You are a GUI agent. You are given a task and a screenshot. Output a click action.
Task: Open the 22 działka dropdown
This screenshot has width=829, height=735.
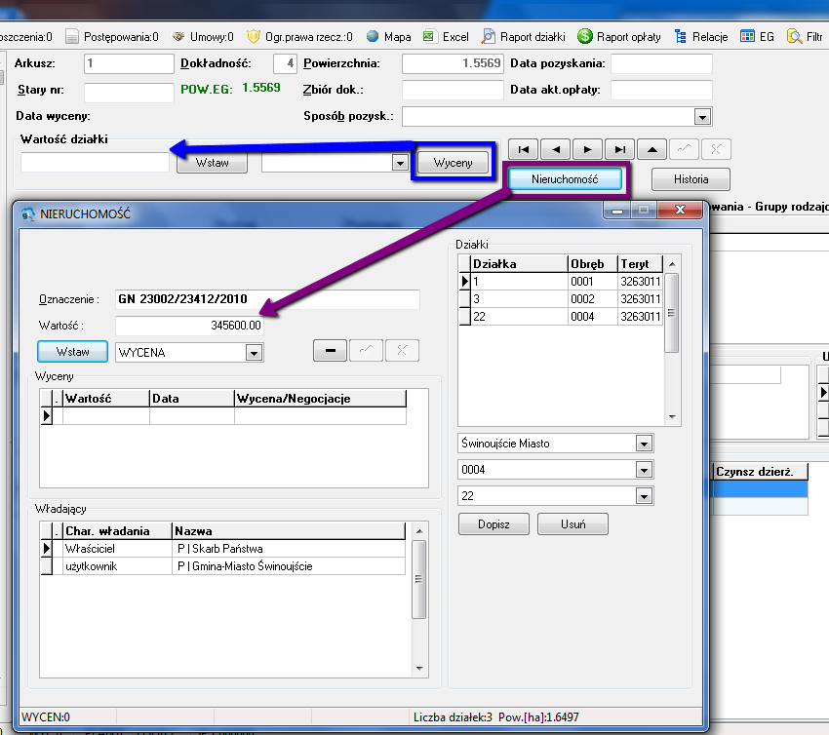coord(644,496)
